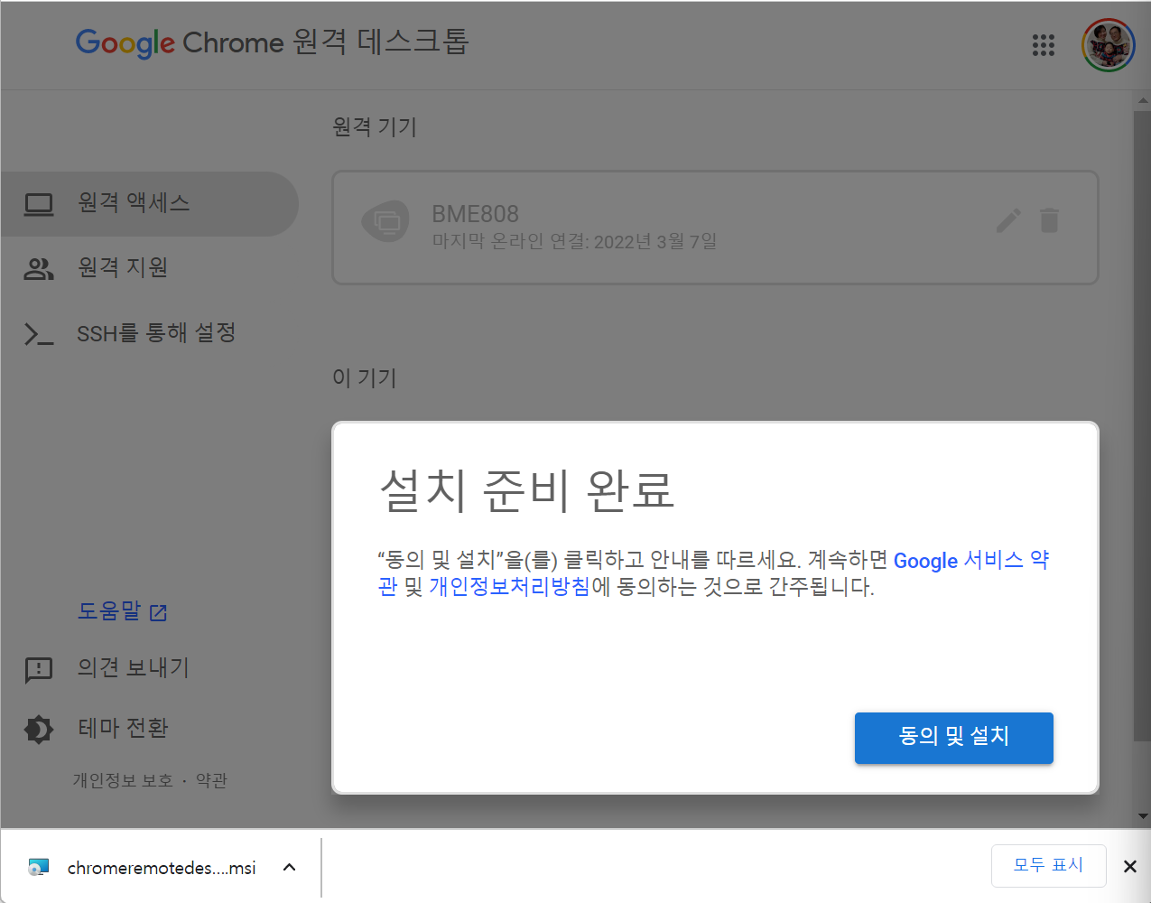Select the 원격 액세스 laptop icon
Viewport: 1151px width, 903px height.
(39, 205)
